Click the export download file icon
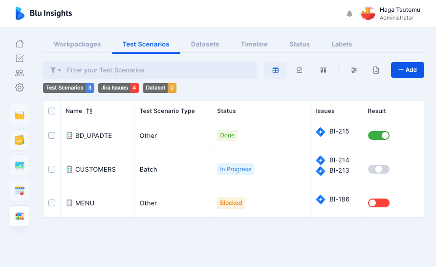This screenshot has height=267, width=436. point(376,70)
